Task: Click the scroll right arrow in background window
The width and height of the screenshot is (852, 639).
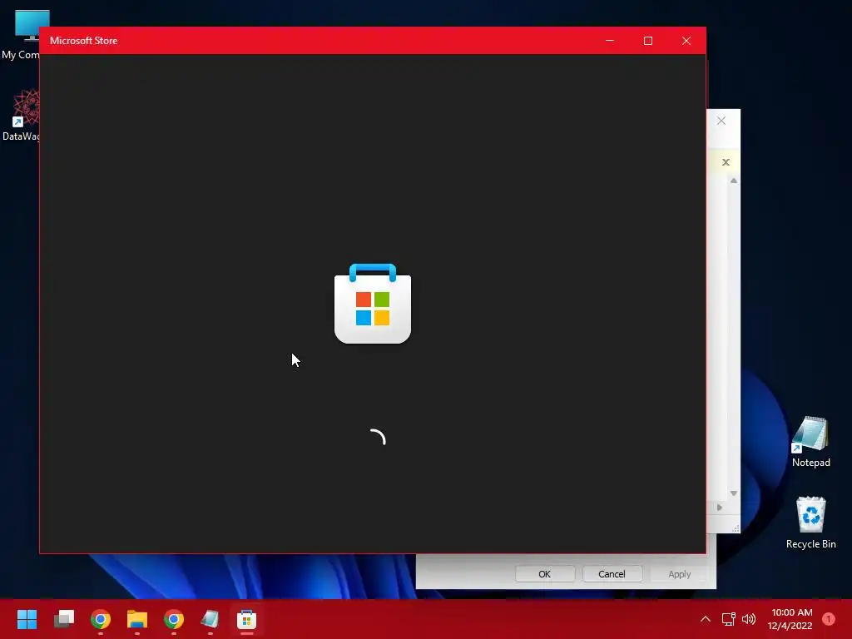Action: point(720,507)
